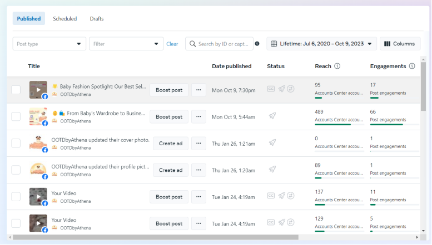Open the cover photo update thumbnail
The height and width of the screenshot is (245, 432).
click(38, 143)
